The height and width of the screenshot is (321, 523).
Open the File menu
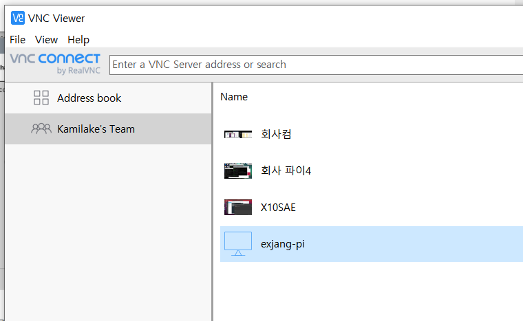(17, 40)
